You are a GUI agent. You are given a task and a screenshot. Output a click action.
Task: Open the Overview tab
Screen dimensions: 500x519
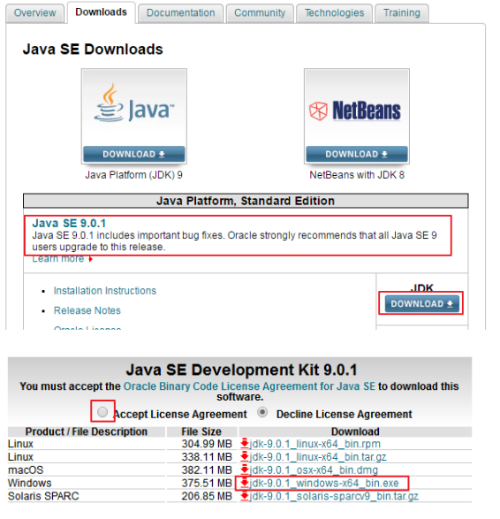click(34, 13)
